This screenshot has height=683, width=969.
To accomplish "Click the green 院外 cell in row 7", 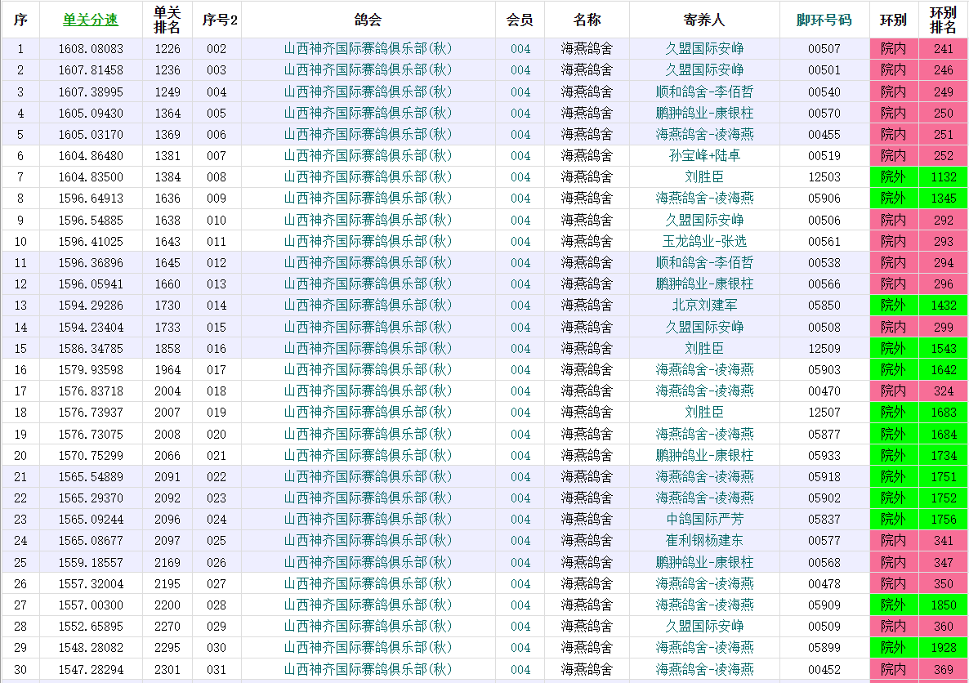I will tap(894, 177).
